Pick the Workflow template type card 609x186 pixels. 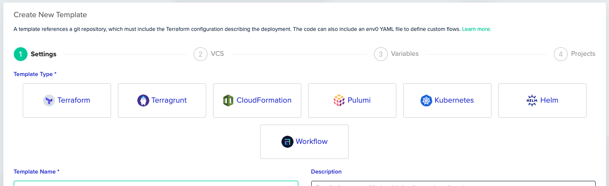304,142
